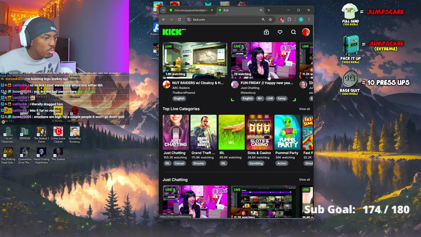Reload the kick.com page
421x237 pixels.
[179, 19]
